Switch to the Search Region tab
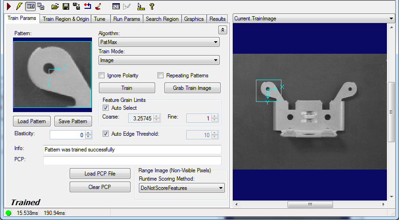Viewport: 399px width, 220px height. coord(162,19)
